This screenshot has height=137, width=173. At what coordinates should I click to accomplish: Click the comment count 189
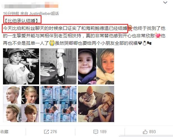pyautogui.click(x=103, y=132)
